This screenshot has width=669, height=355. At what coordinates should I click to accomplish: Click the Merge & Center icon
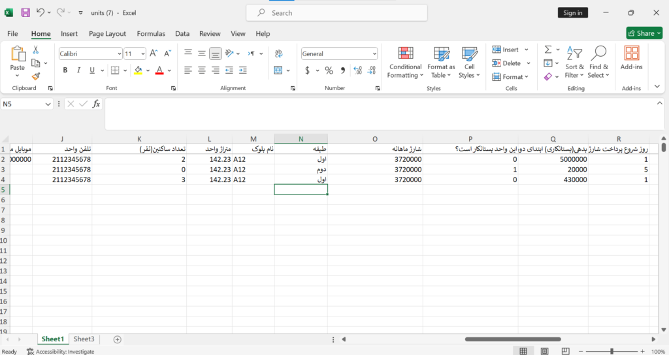[x=278, y=70]
